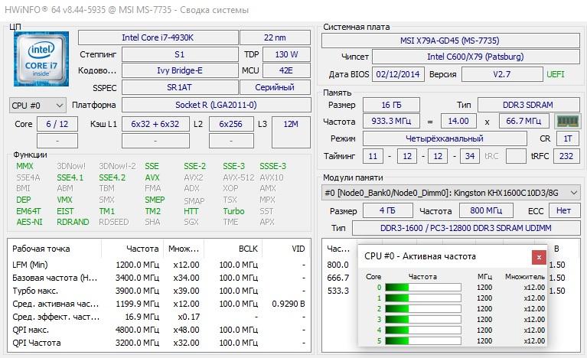Click the BIOS date 02/12/2014 field
The image size is (587, 358).
[x=398, y=74]
